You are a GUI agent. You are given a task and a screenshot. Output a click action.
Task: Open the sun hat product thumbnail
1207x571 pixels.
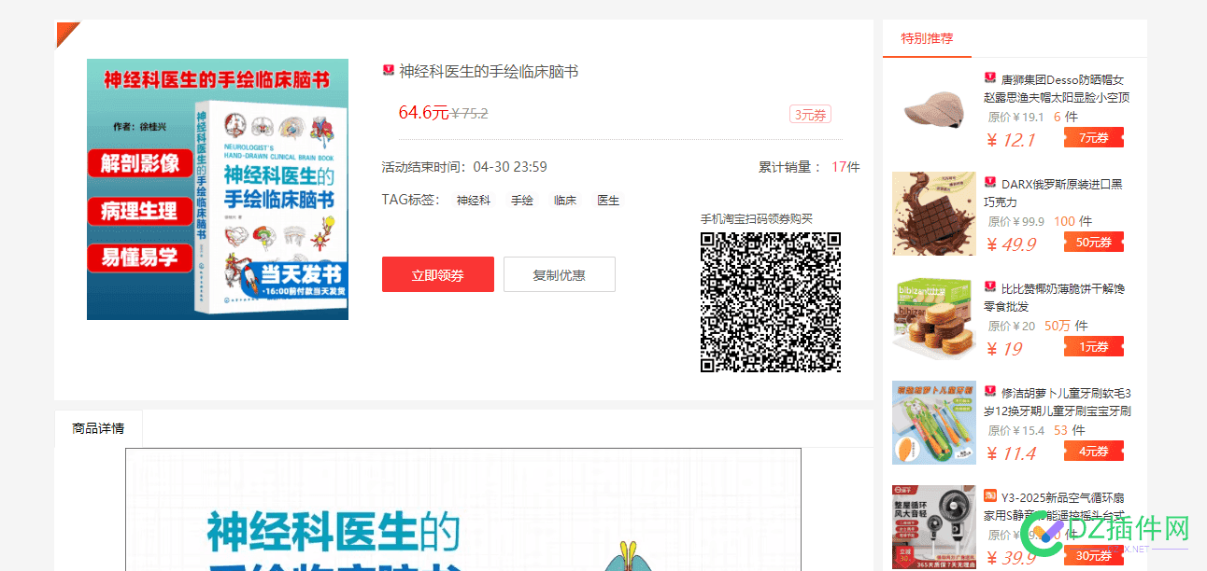pyautogui.click(x=934, y=109)
